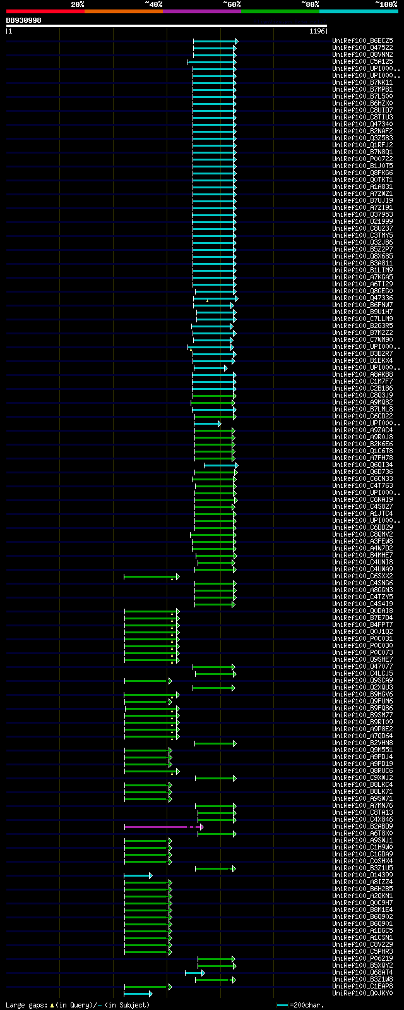Click the green alignment bar for Q47077
Screen dimensions: 404x1010
pyautogui.click(x=214, y=667)
